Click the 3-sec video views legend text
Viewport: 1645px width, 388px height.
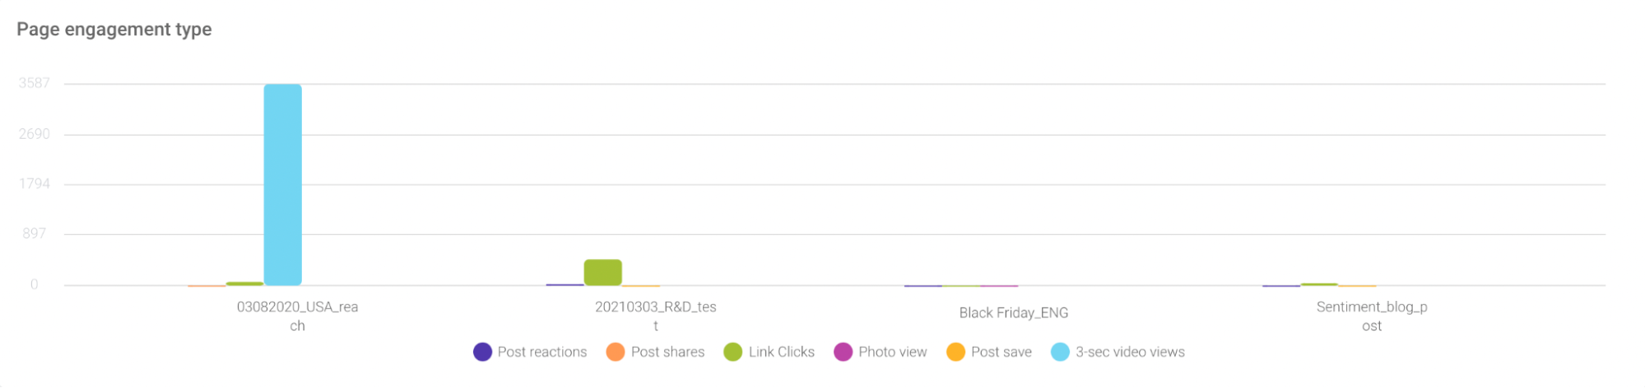pyautogui.click(x=1130, y=352)
